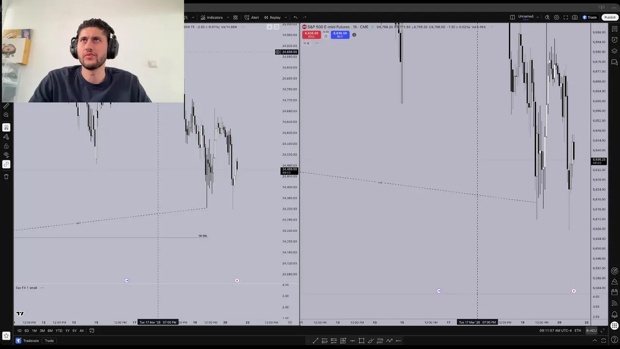Select the 1Y date range

pyautogui.click(x=67, y=331)
